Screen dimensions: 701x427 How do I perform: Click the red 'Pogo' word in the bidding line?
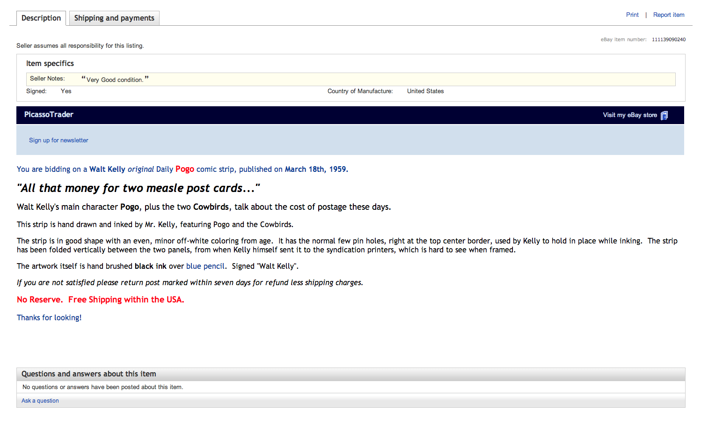click(x=185, y=169)
